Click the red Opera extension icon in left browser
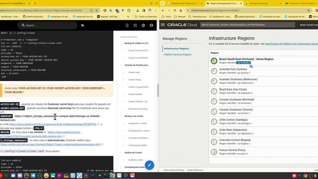The height and width of the screenshot is (179, 318). pos(105,10)
